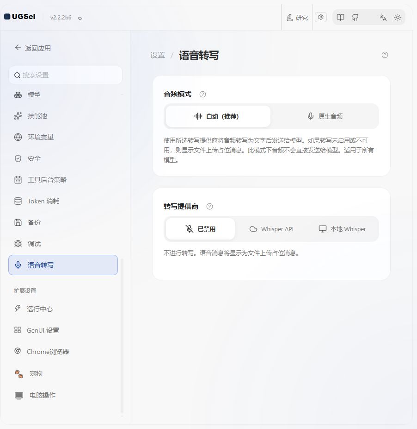417x429 pixels.
Task: Open the page help icon beside 语音转写 title
Action: point(385,55)
